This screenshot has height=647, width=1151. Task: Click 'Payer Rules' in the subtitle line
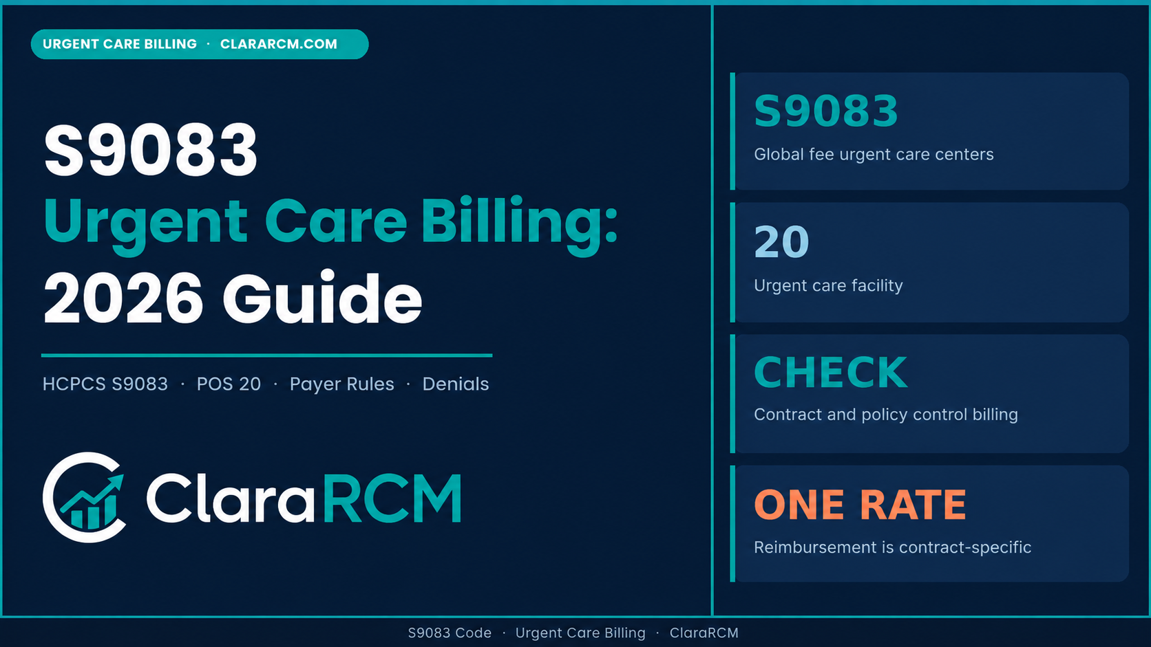(x=341, y=384)
